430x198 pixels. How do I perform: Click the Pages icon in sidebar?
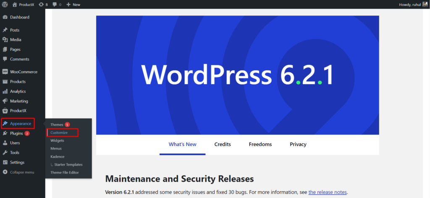pyautogui.click(x=5, y=50)
